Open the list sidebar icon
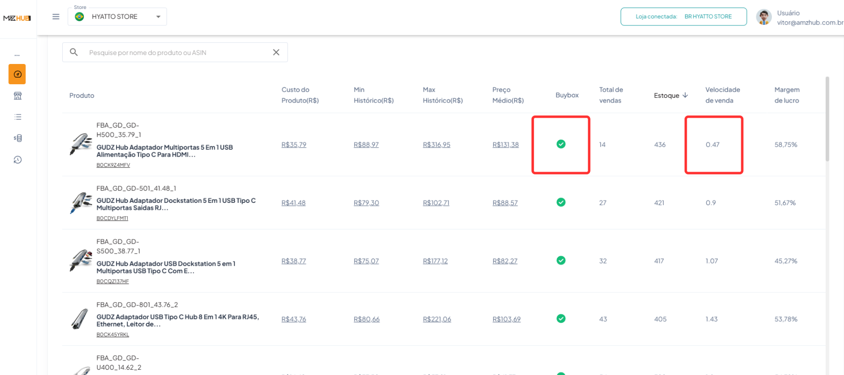The width and height of the screenshot is (844, 375). coord(17,117)
